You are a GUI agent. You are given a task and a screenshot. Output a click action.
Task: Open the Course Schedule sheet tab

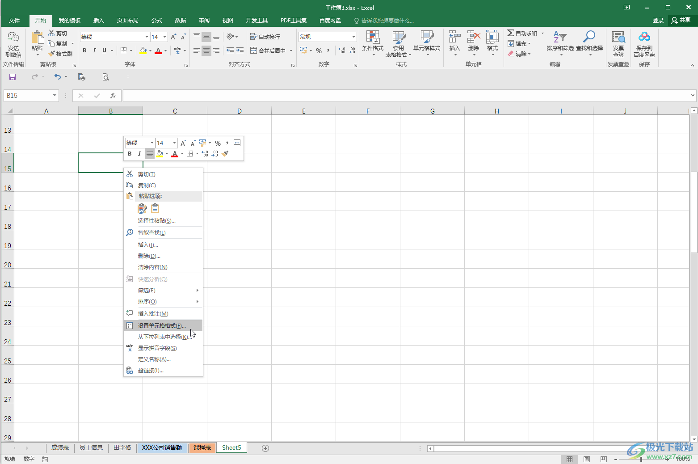tap(202, 448)
